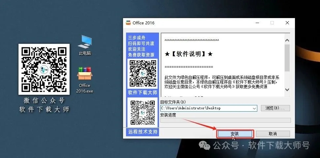Click the 三步成舟 sidebar text

(137, 38)
